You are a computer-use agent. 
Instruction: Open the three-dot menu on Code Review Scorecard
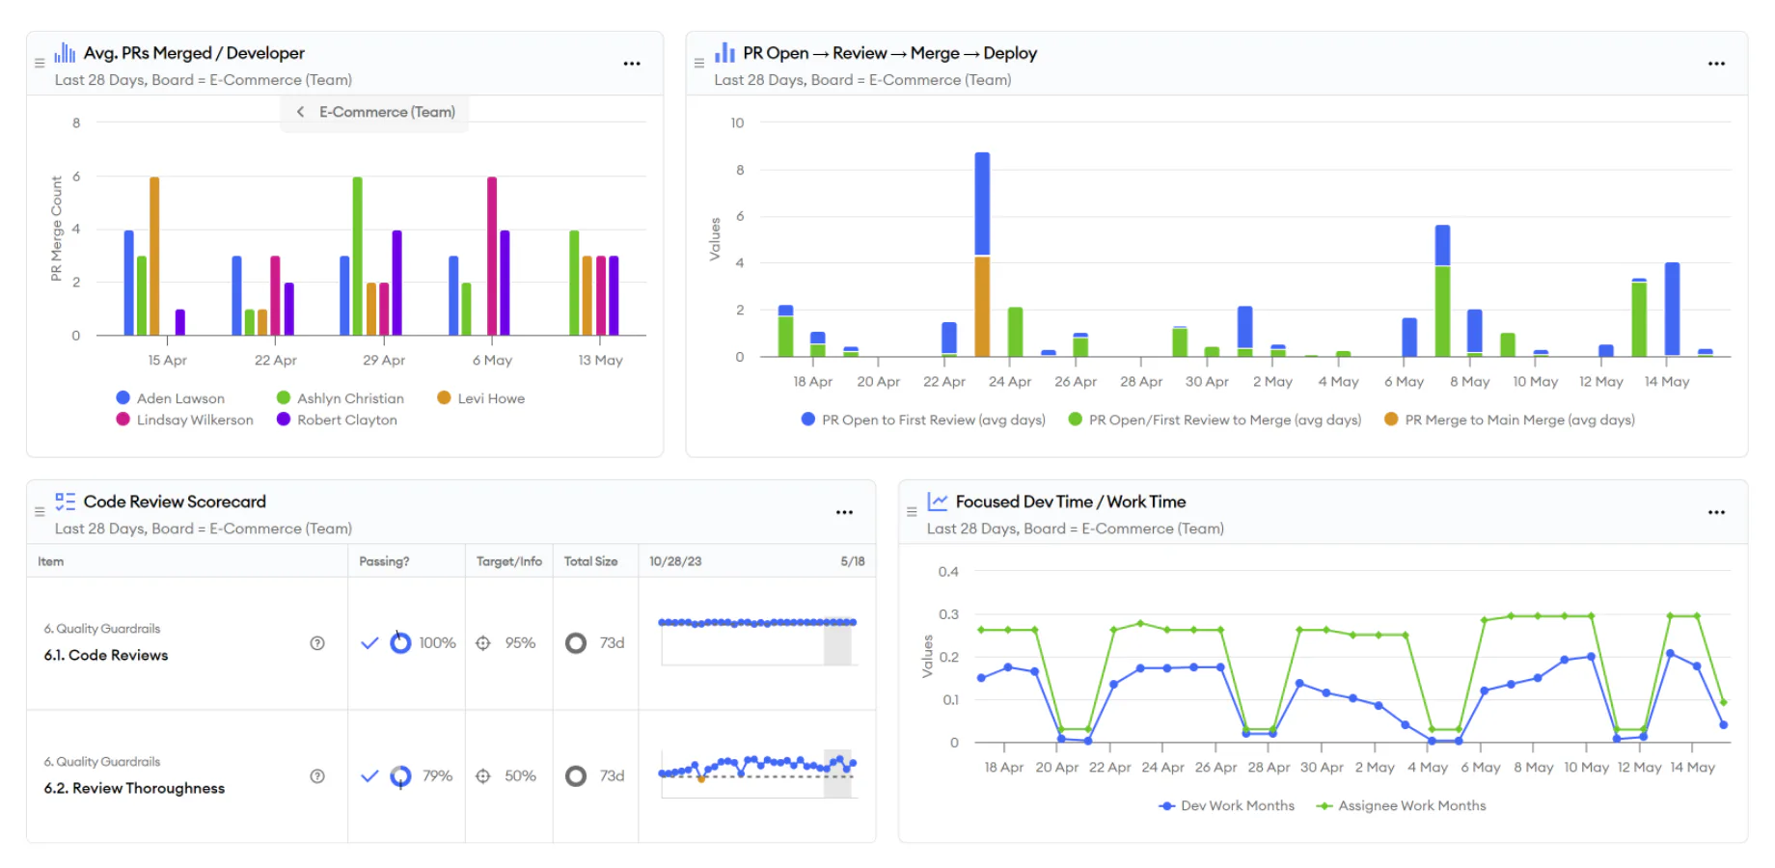(x=844, y=511)
